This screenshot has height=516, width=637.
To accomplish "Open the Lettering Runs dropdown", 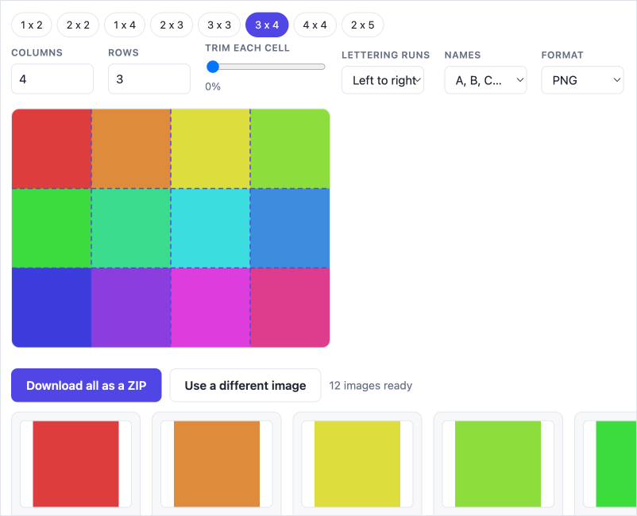I will [x=383, y=80].
